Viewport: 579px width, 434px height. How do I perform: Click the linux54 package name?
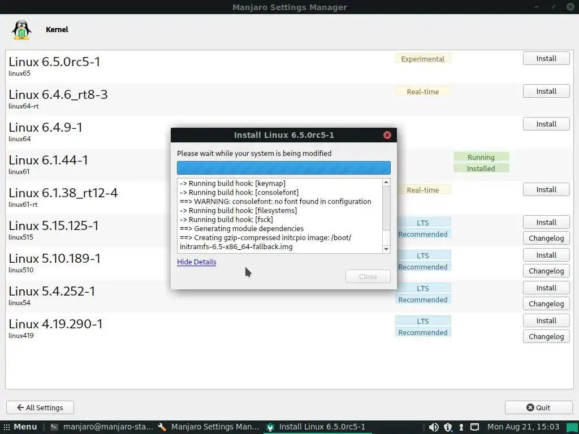(20, 303)
